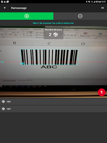
Task: Open the warning notification icon
Action: click(5, 2)
